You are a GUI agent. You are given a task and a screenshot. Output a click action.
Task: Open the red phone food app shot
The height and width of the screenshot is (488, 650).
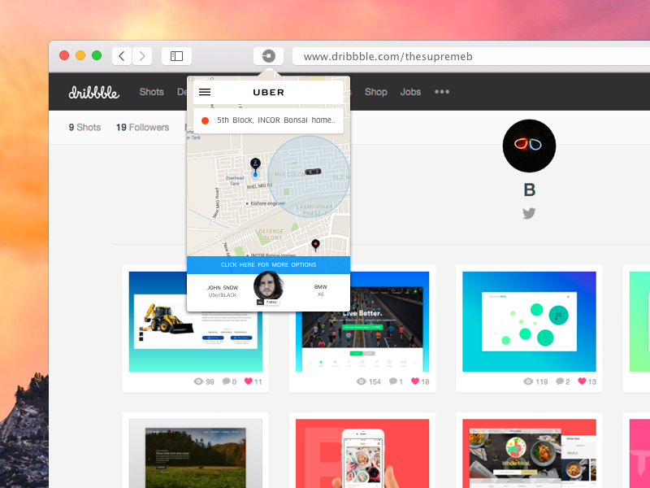(x=362, y=454)
